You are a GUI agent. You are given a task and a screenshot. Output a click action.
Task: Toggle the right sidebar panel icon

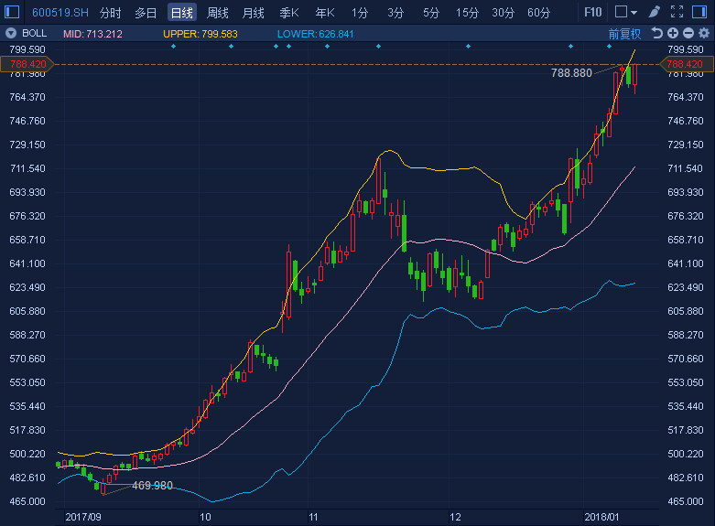[x=699, y=12]
